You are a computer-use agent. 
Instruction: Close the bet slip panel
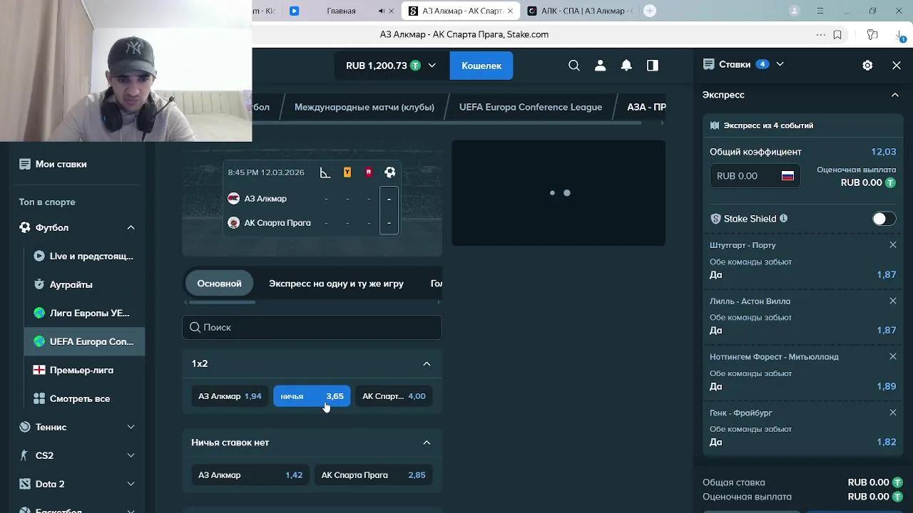(897, 65)
